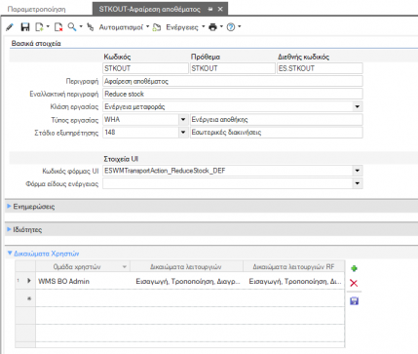Click the delete document icon with red X
This screenshot has width=418, height=354.
coord(58,27)
